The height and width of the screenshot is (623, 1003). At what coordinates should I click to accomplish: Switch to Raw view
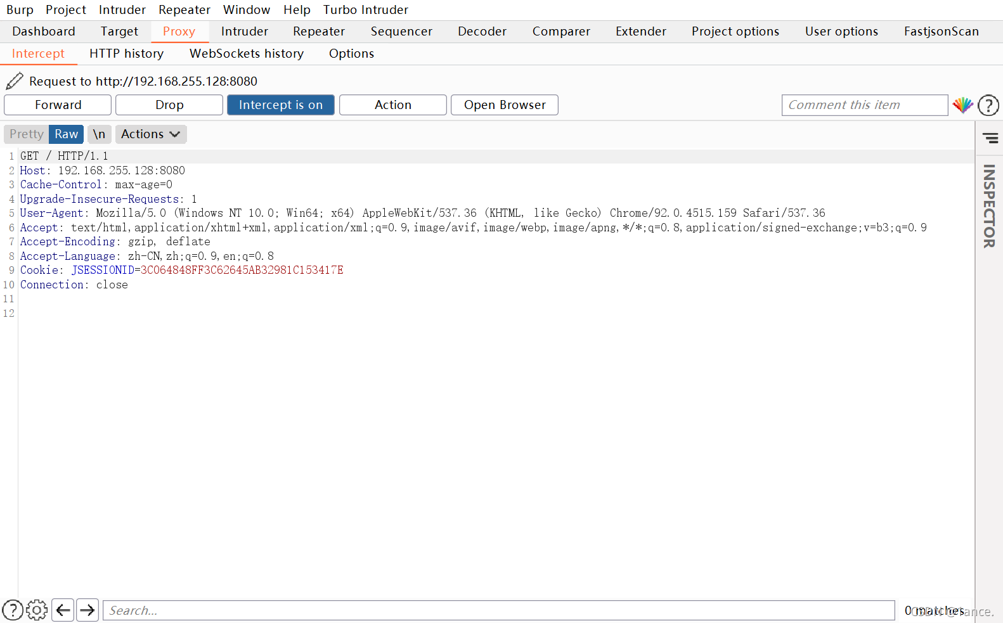pos(66,134)
